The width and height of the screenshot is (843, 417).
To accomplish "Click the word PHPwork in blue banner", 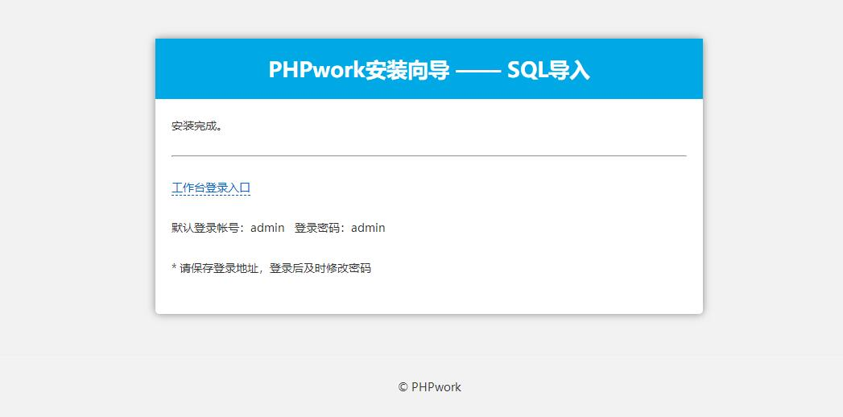I will point(316,70).
